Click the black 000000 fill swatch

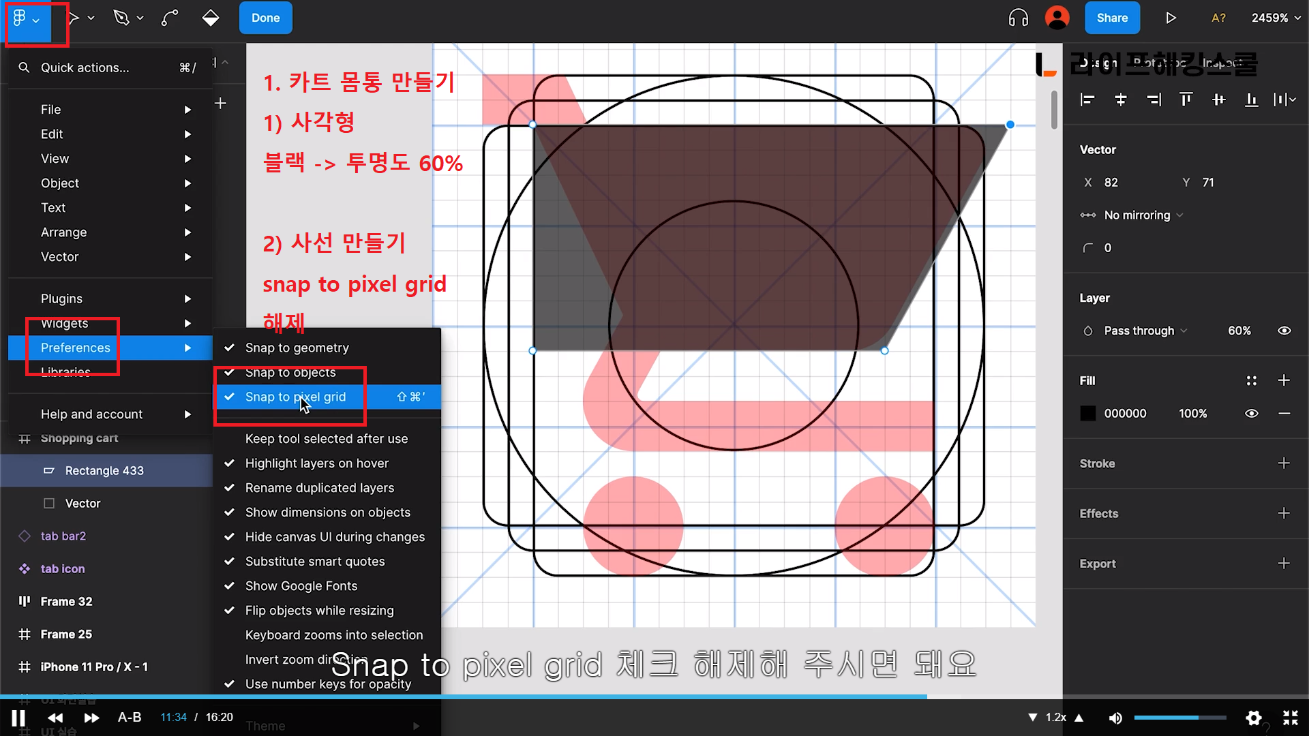pos(1088,414)
